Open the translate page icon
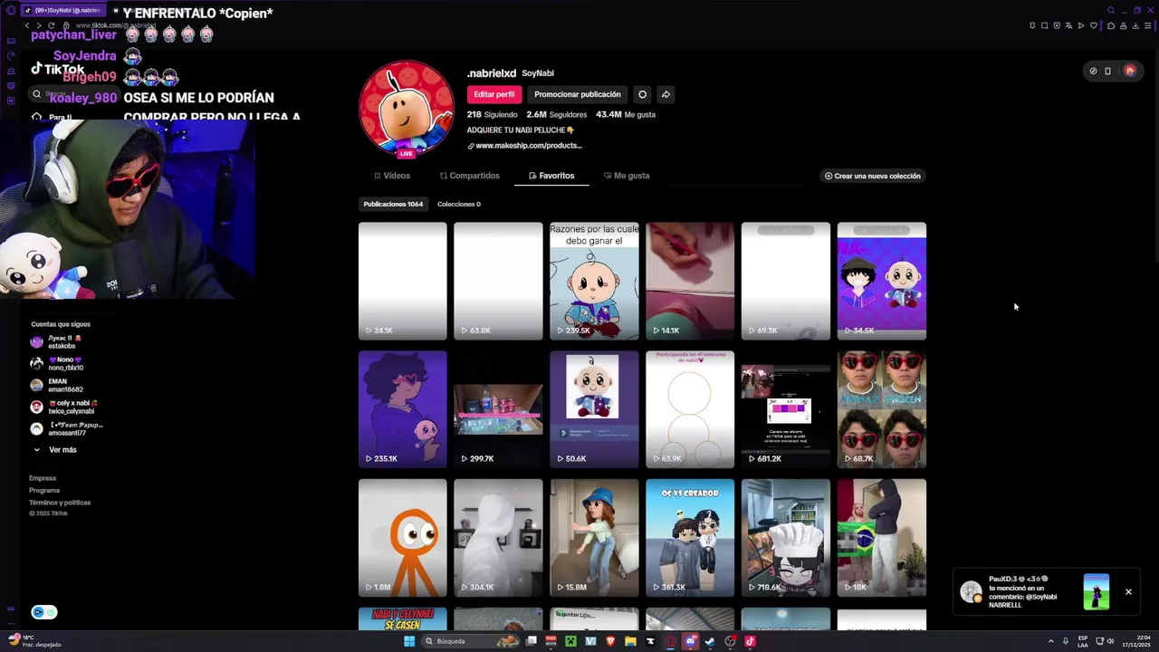 [1068, 25]
